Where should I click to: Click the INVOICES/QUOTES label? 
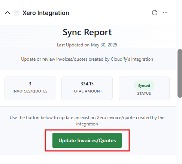(30, 91)
